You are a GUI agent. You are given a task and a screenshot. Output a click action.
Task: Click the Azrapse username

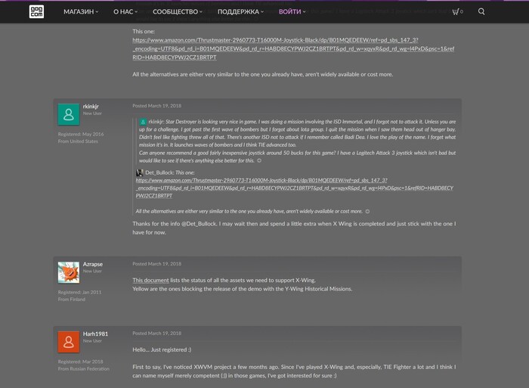[x=93, y=264]
